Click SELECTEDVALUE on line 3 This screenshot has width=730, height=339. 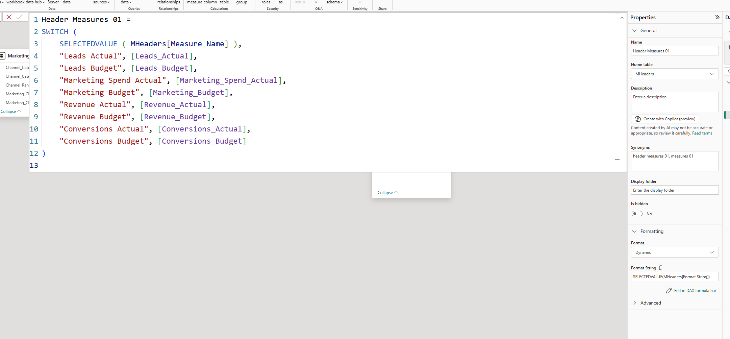point(88,44)
